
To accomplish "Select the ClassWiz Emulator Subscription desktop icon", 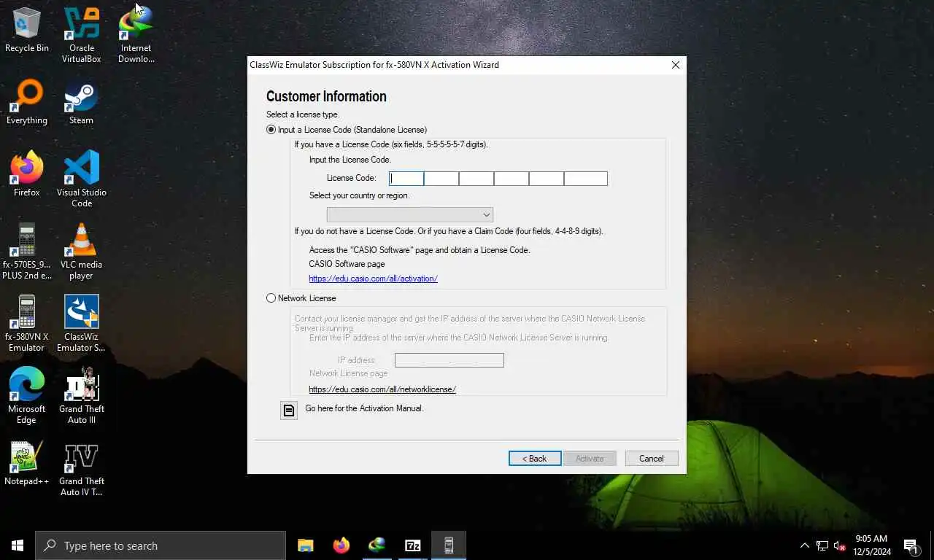I will click(x=82, y=323).
